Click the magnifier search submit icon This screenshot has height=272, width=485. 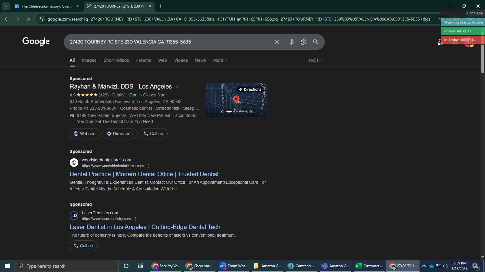tap(316, 42)
